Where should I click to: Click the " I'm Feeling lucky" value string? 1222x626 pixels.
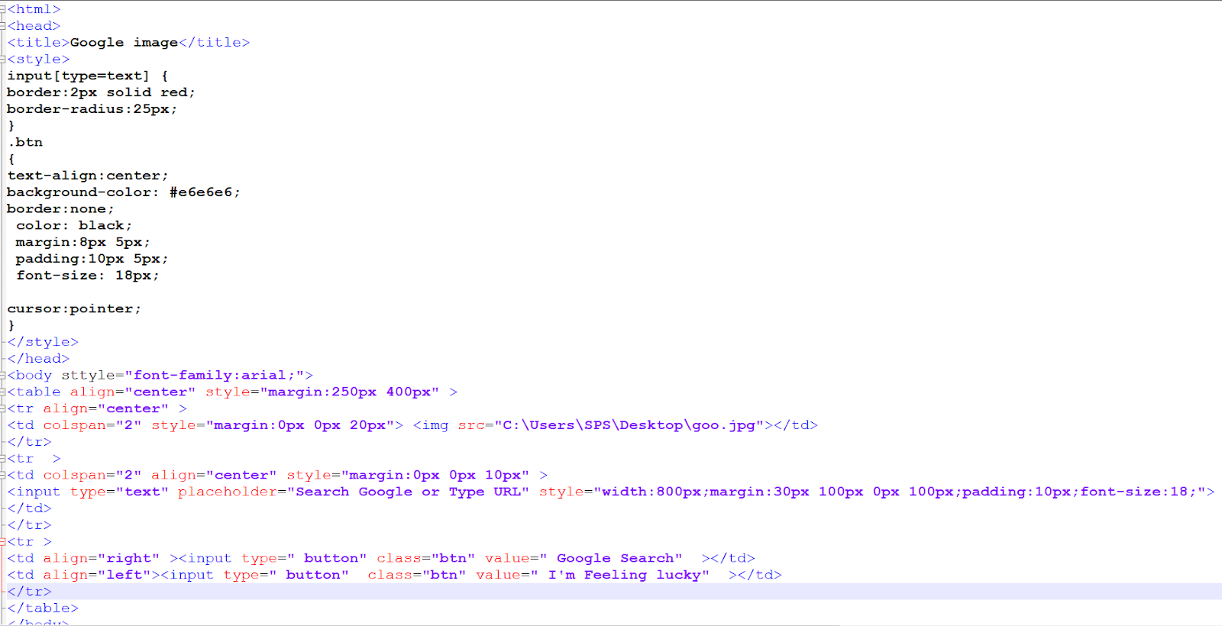(619, 576)
